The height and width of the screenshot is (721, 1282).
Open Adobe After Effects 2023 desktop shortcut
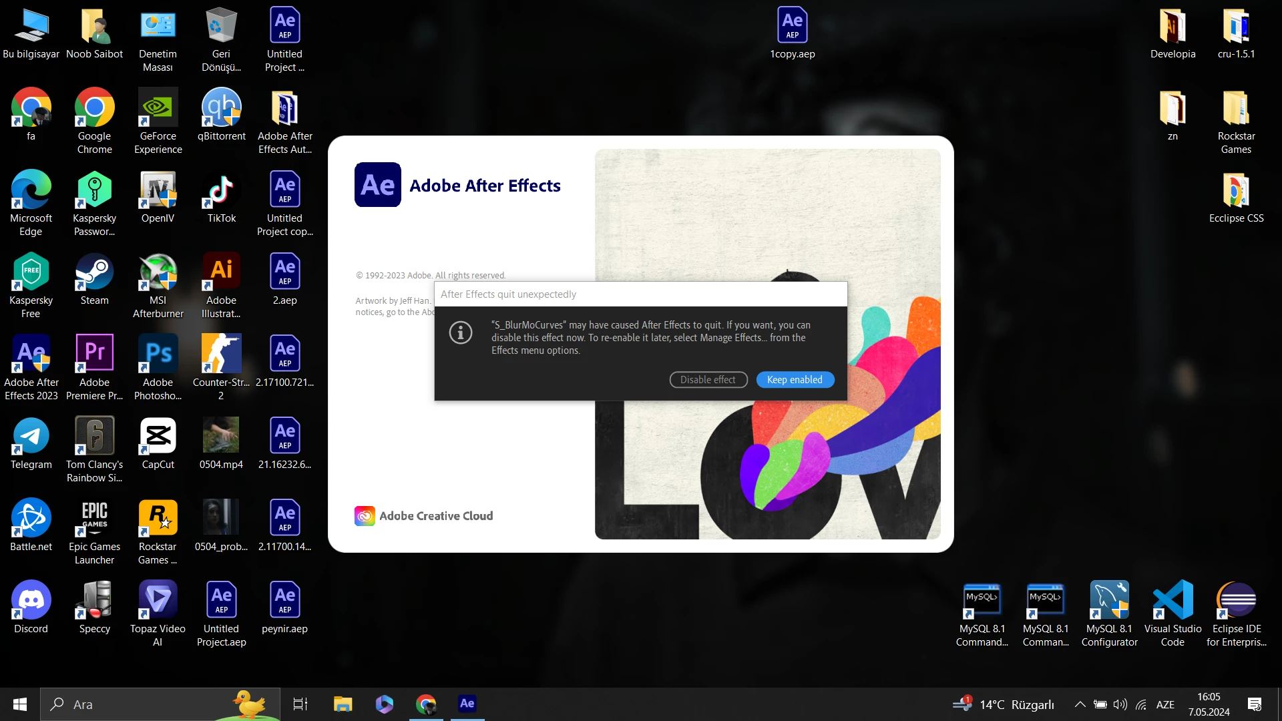[x=31, y=354]
